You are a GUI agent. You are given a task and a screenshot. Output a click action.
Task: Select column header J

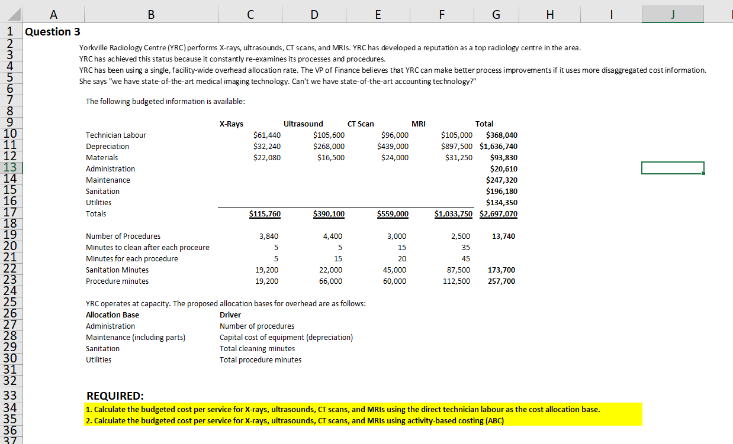672,14
